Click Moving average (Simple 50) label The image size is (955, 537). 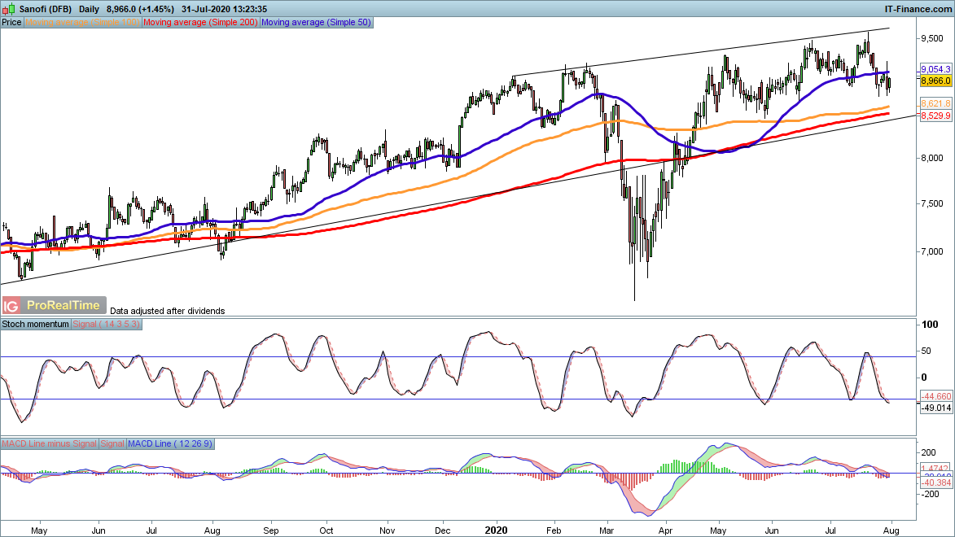pos(316,23)
